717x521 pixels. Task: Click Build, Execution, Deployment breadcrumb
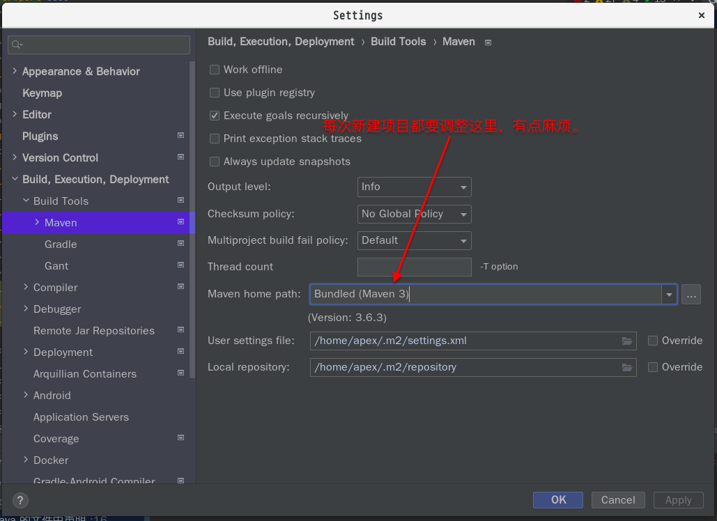tap(281, 42)
